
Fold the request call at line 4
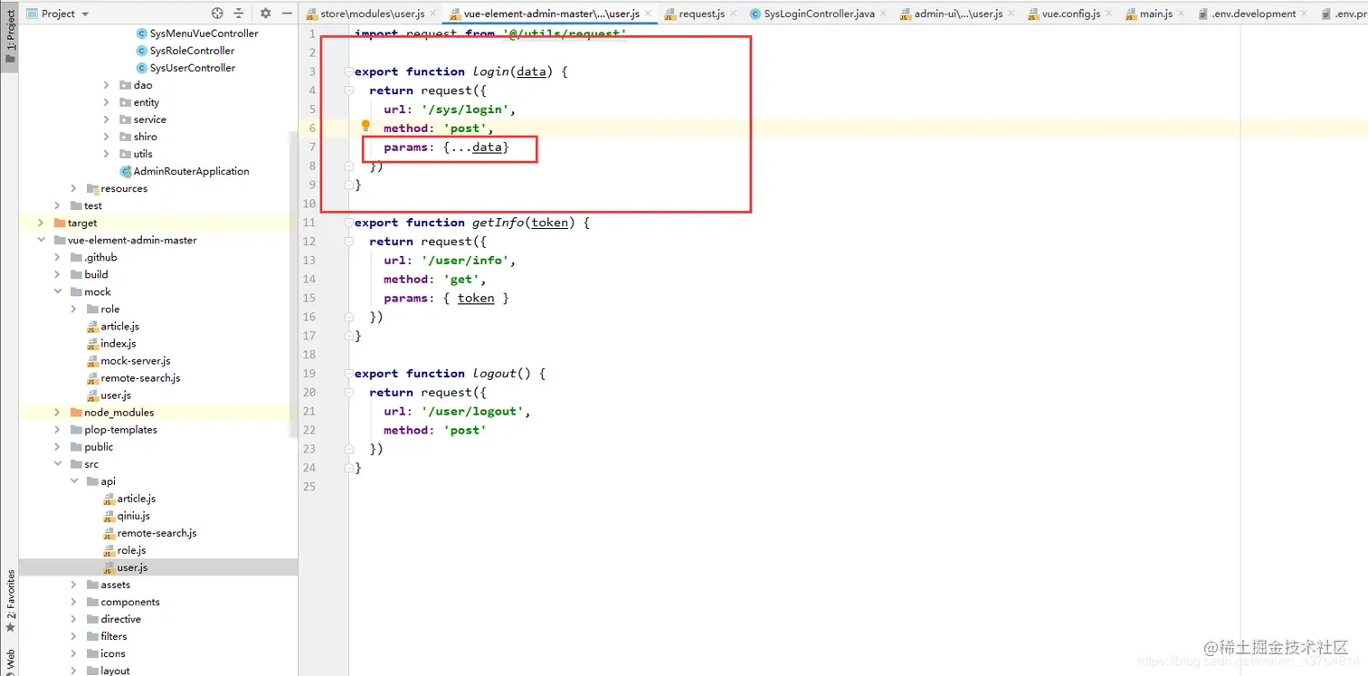pos(348,90)
